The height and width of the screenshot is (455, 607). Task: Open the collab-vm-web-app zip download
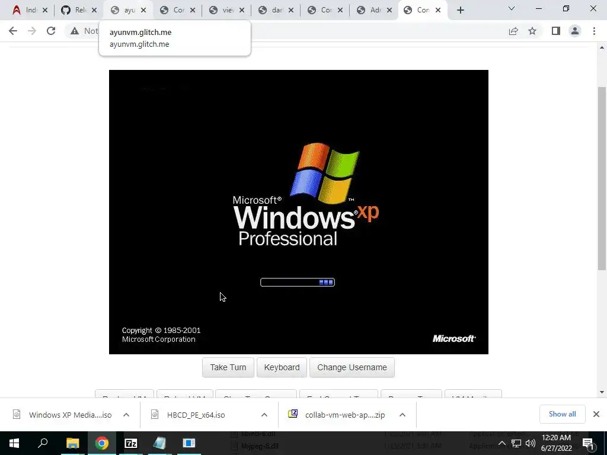pyautogui.click(x=337, y=415)
